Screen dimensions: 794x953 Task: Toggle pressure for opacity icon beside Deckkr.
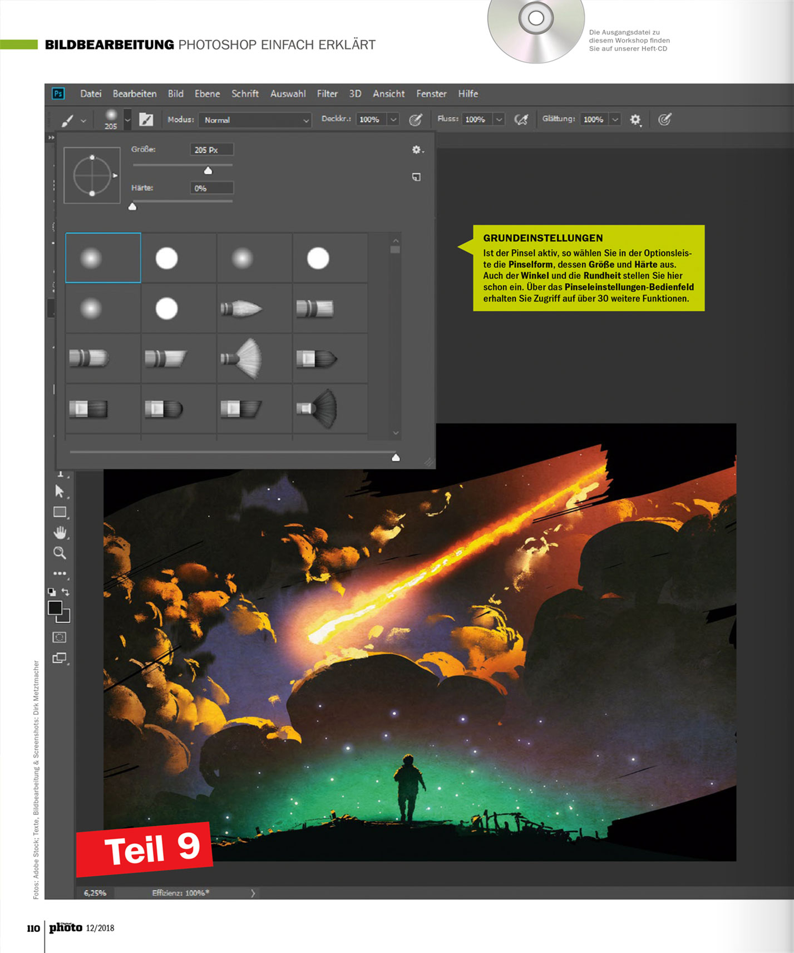416,119
